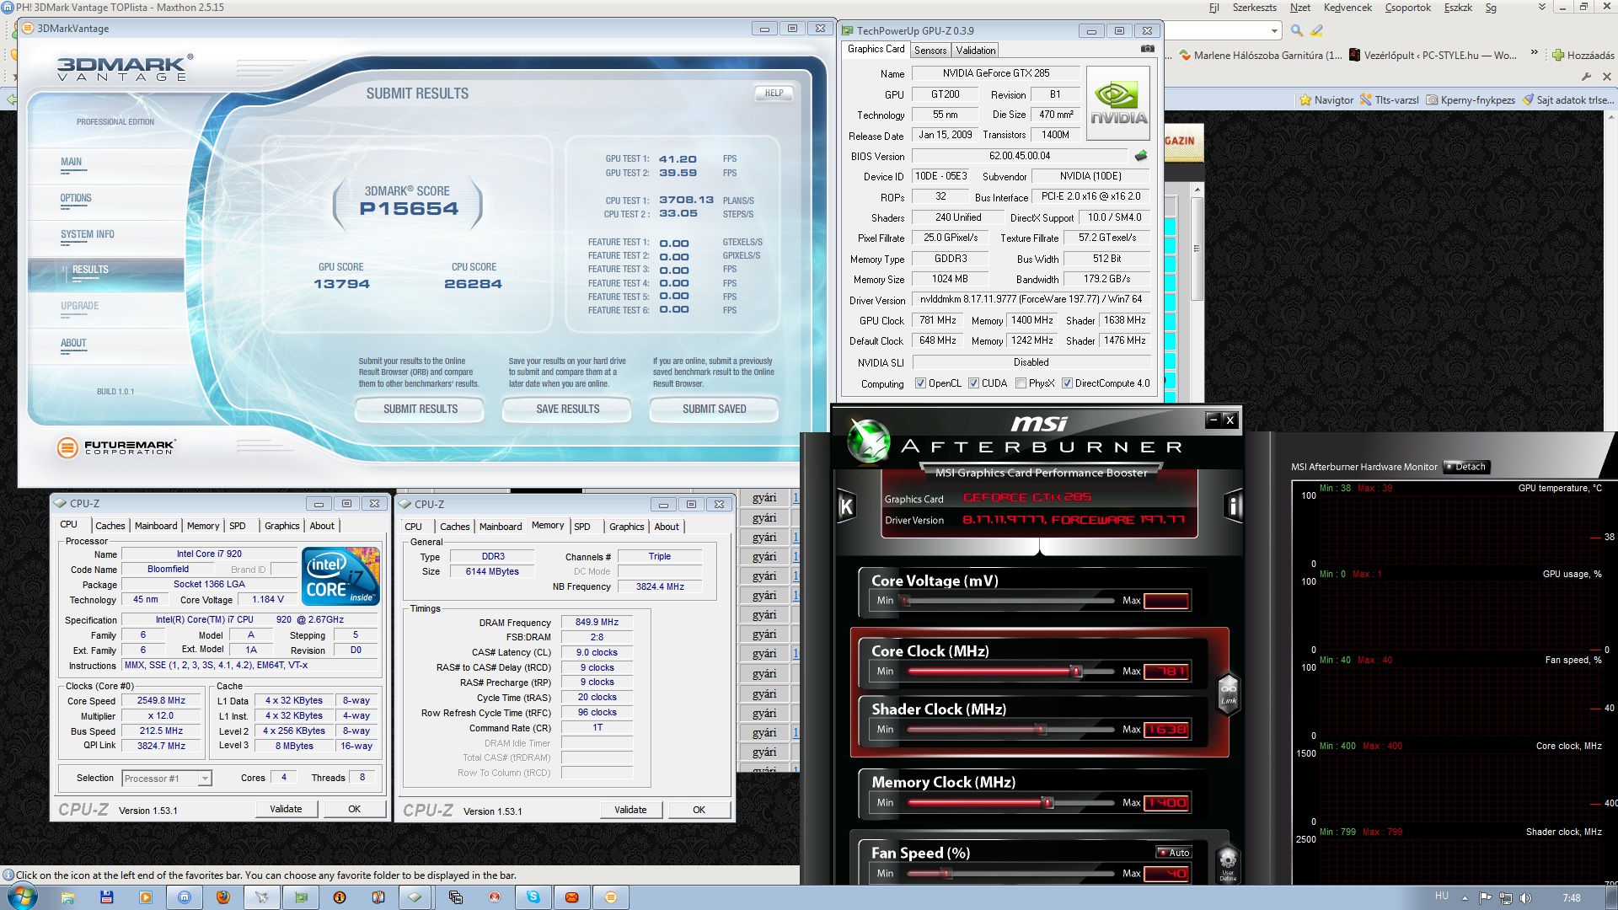Screen dimensions: 1618x910
Task: Click the Core Voltage slider handle
Action: pyautogui.click(x=905, y=601)
